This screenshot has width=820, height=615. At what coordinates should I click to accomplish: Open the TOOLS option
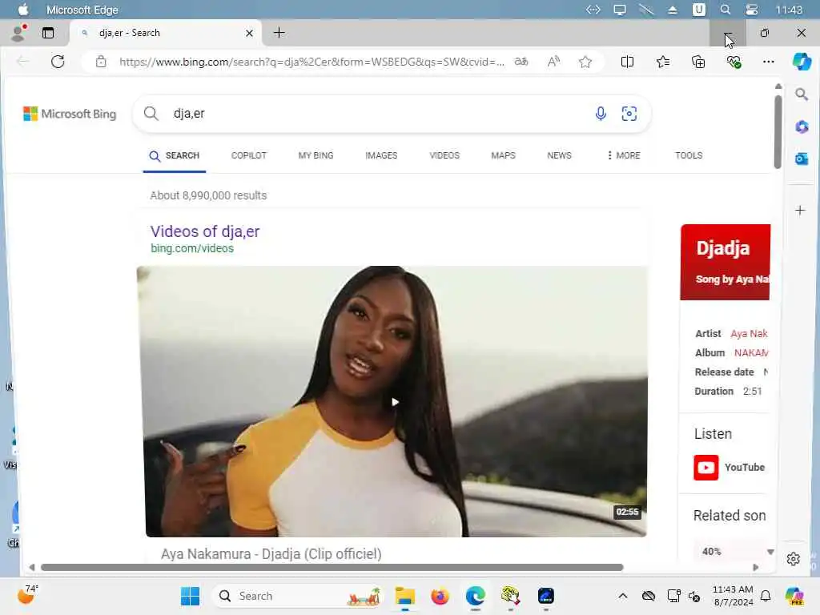[689, 155]
